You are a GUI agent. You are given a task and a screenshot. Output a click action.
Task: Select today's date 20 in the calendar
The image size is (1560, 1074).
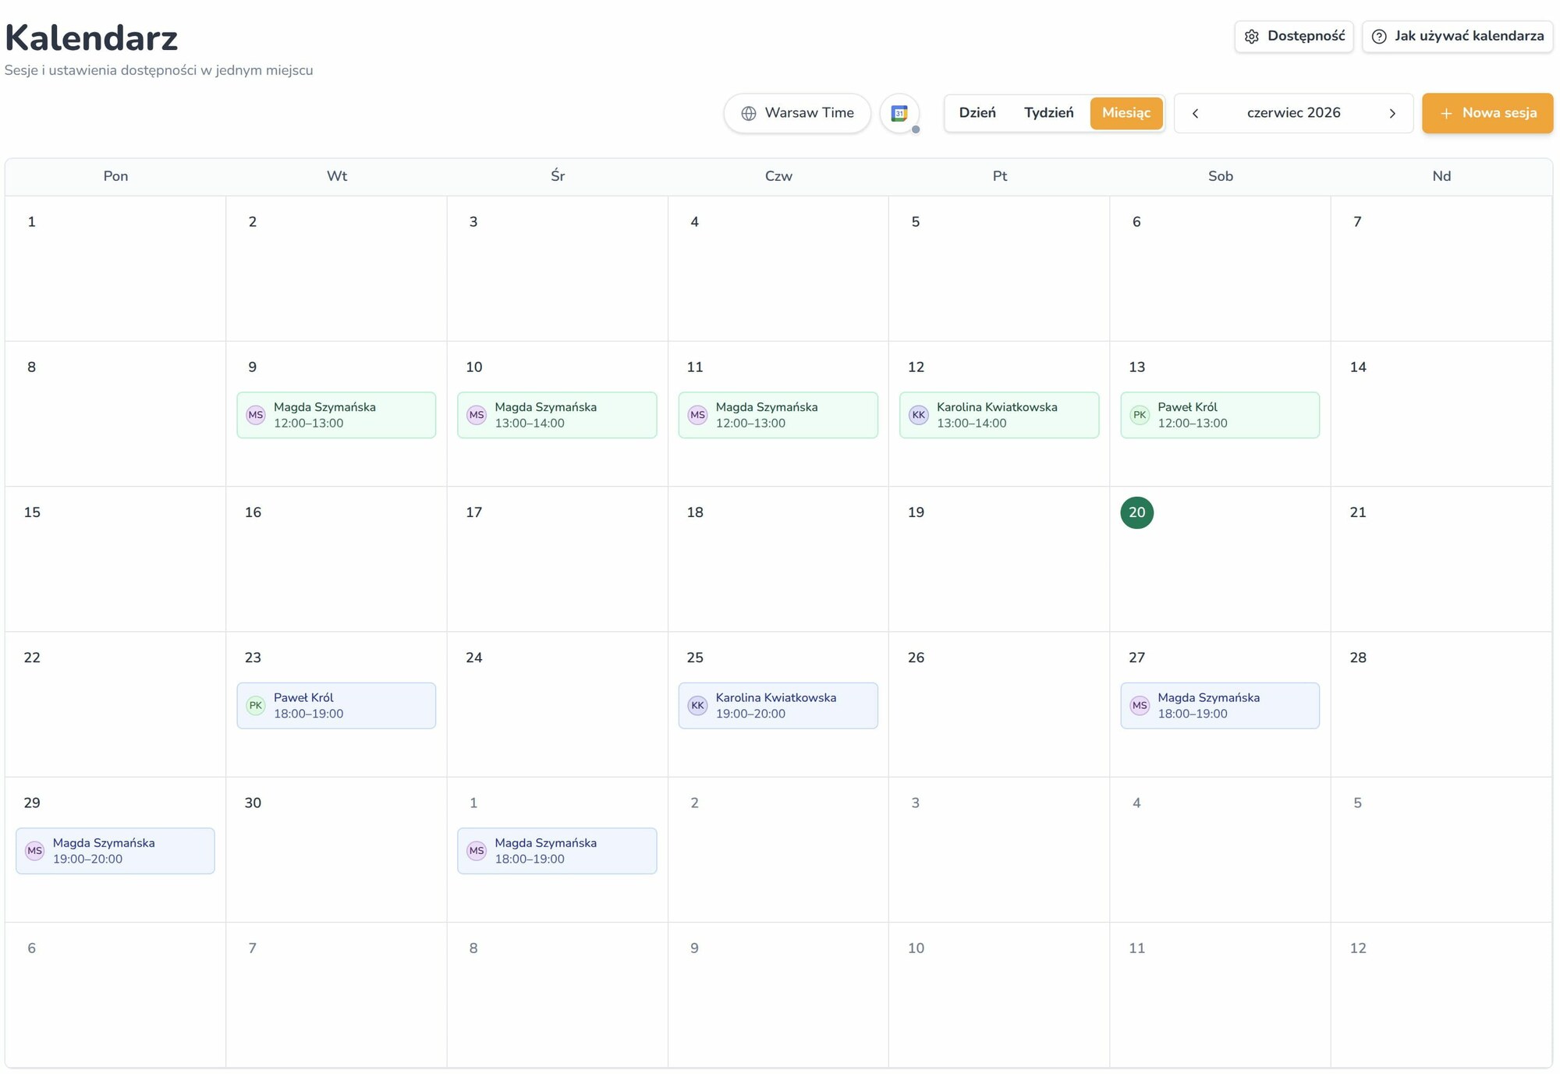click(x=1137, y=512)
